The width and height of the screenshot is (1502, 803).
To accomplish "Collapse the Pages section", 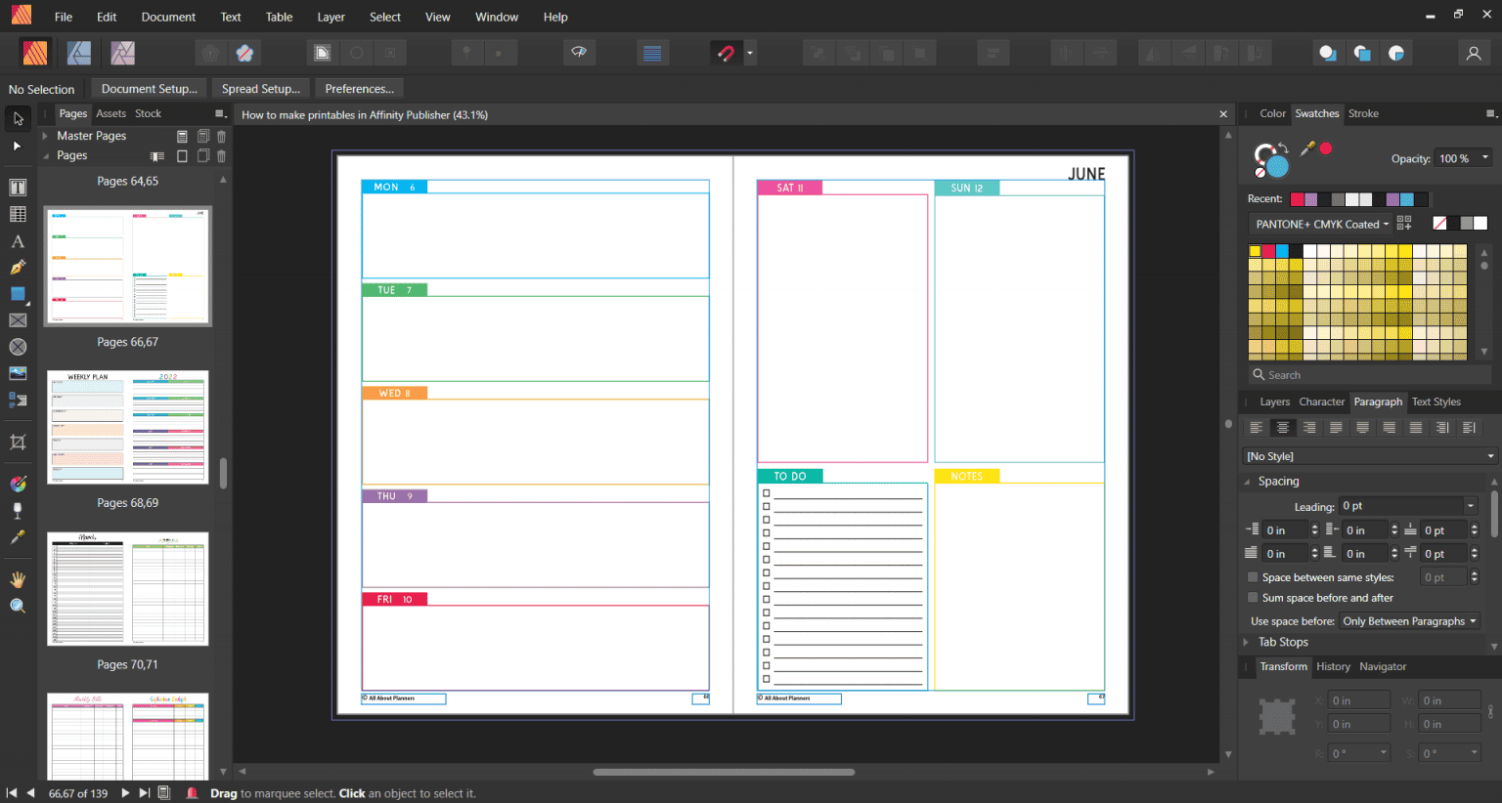I will pos(45,155).
